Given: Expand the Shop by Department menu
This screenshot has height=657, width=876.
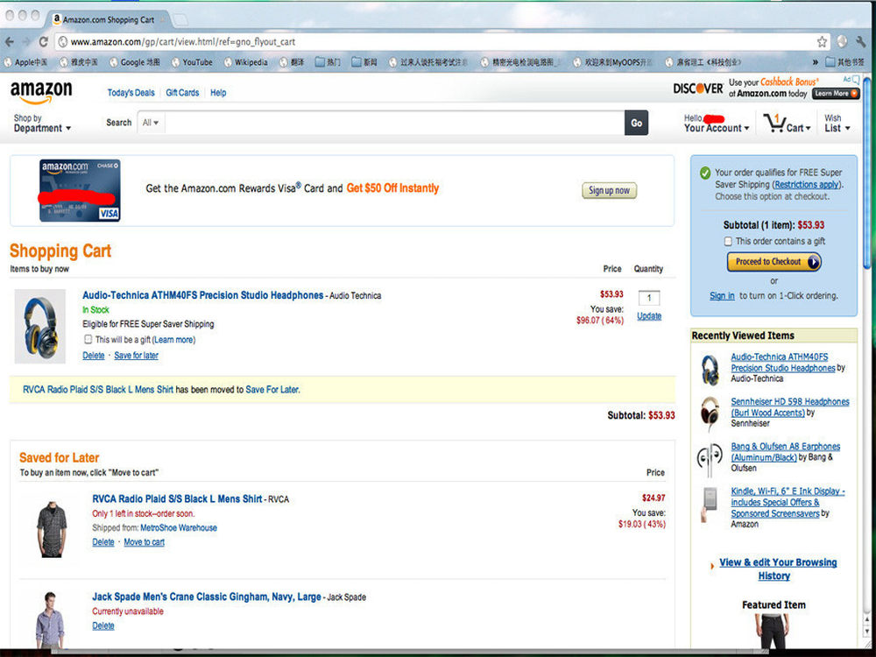Looking at the screenshot, I should pos(42,124).
